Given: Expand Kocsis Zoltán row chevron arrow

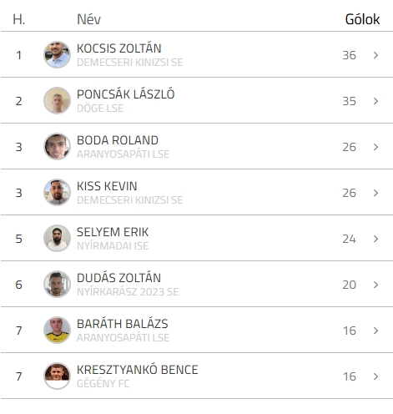Looking at the screenshot, I should click(x=375, y=55).
